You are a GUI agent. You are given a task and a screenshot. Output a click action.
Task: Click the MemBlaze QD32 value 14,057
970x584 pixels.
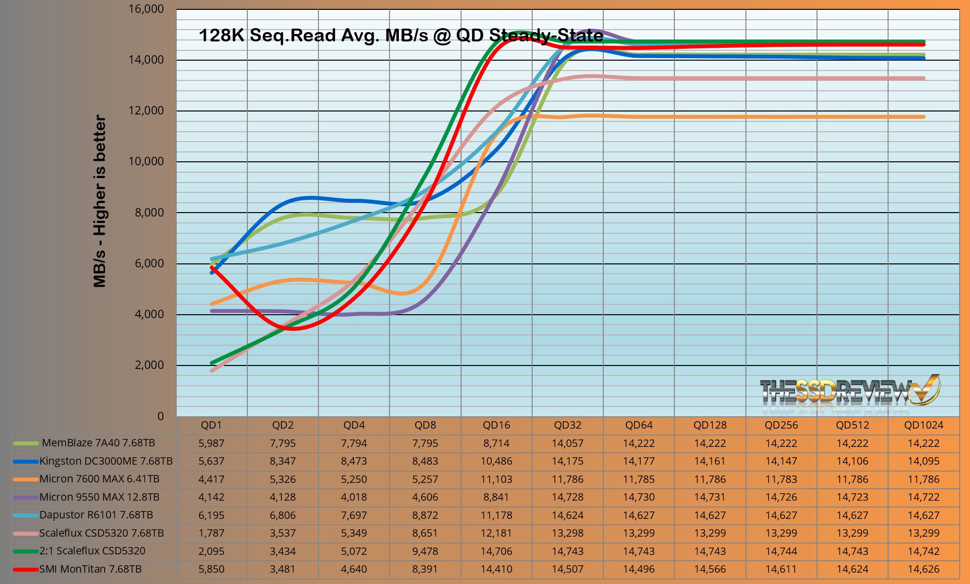pyautogui.click(x=567, y=443)
